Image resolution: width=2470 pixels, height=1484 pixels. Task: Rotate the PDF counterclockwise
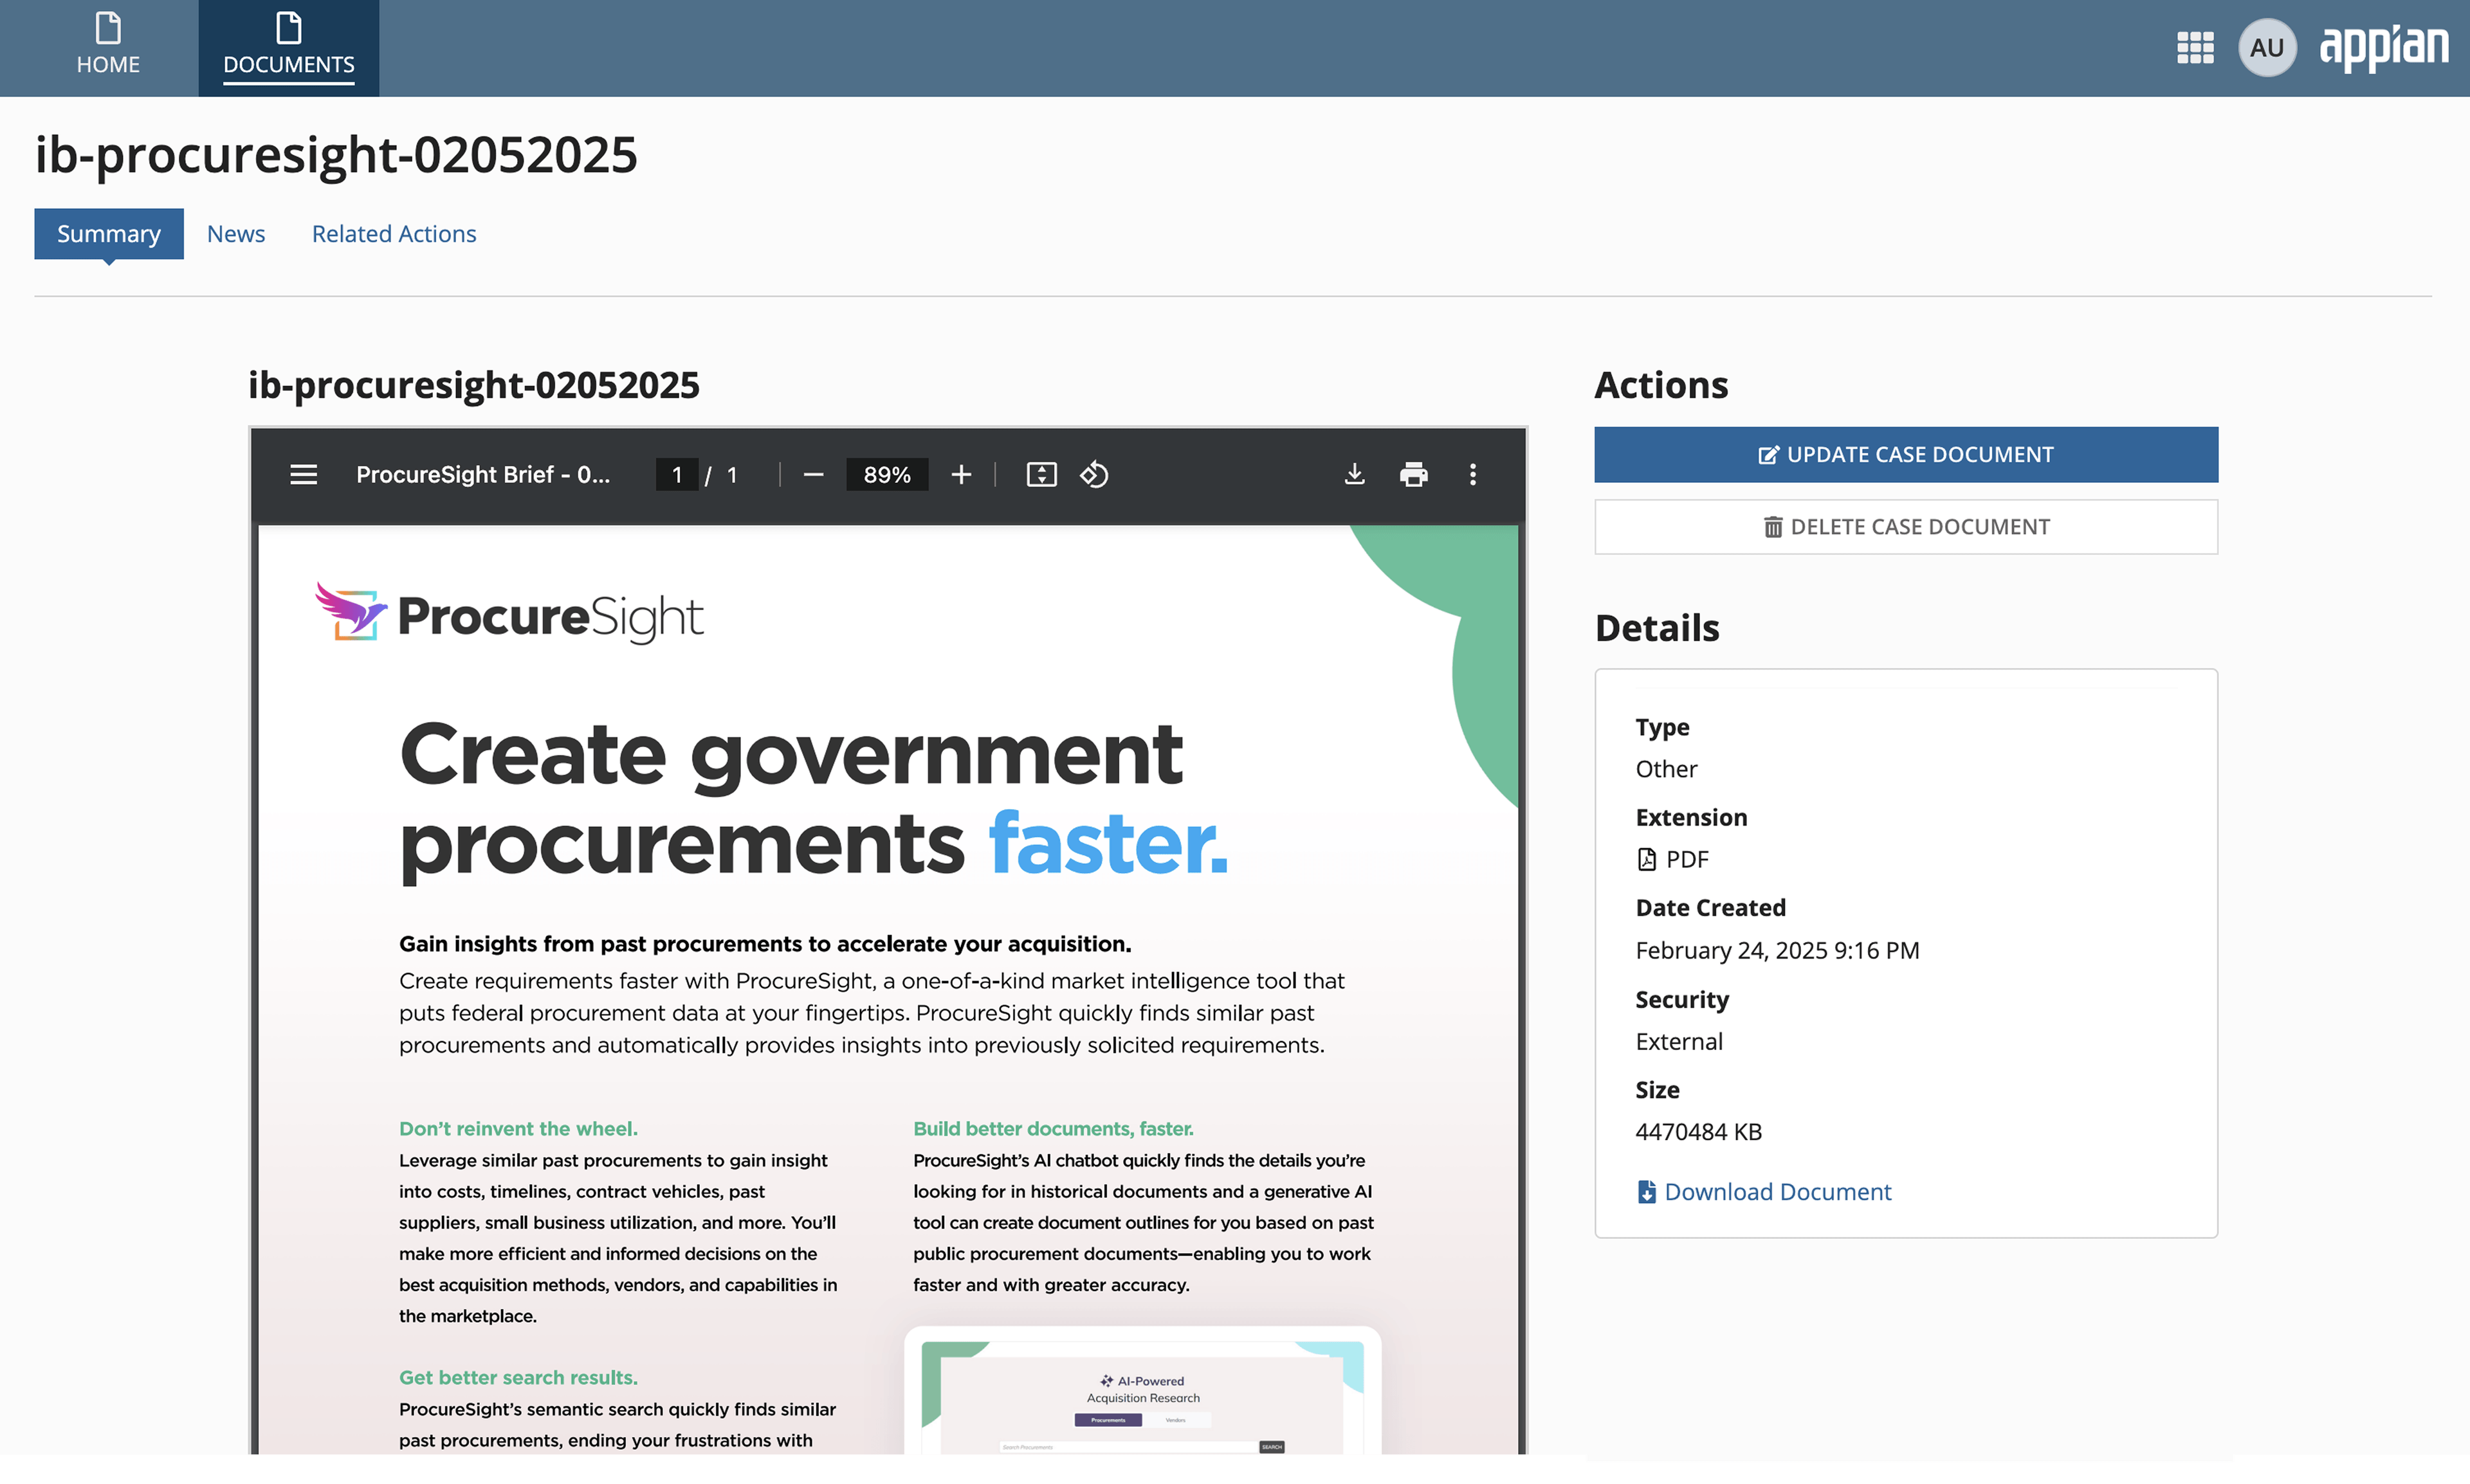pos(1093,474)
